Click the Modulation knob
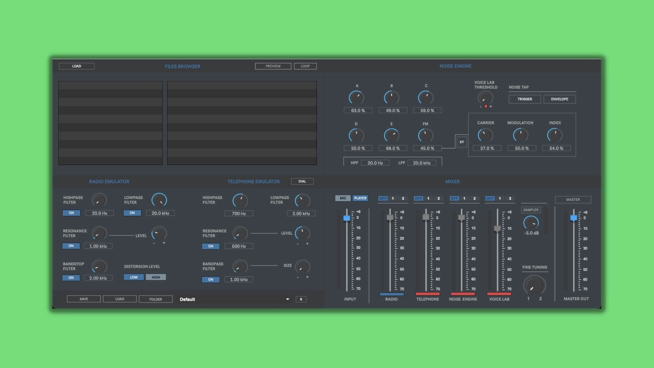 point(521,135)
